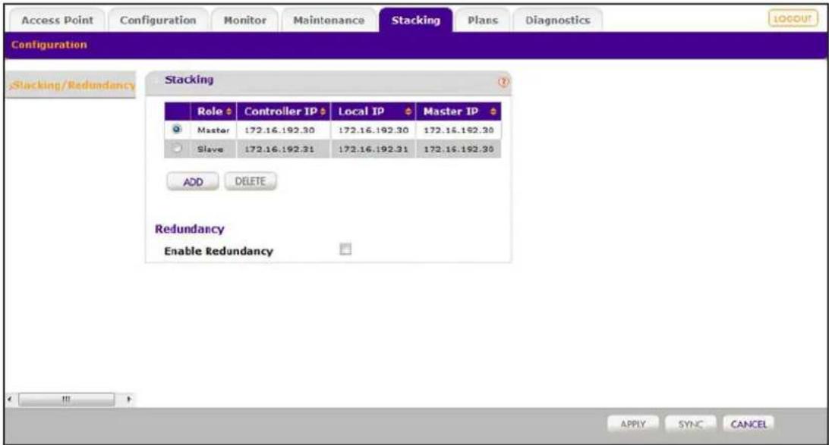Open Configuration submenu in purple bar
The image size is (829, 445).
[x=49, y=45]
